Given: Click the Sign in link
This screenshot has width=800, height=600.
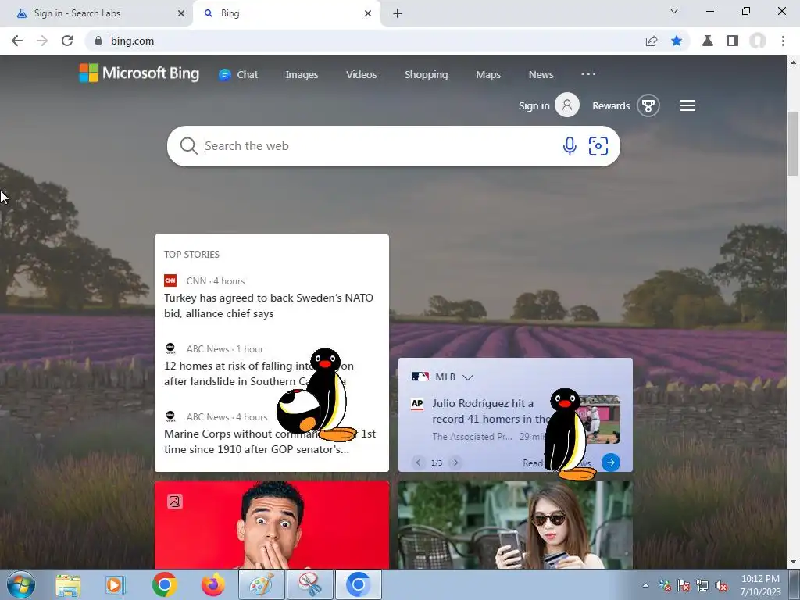Looking at the screenshot, I should click(x=534, y=105).
